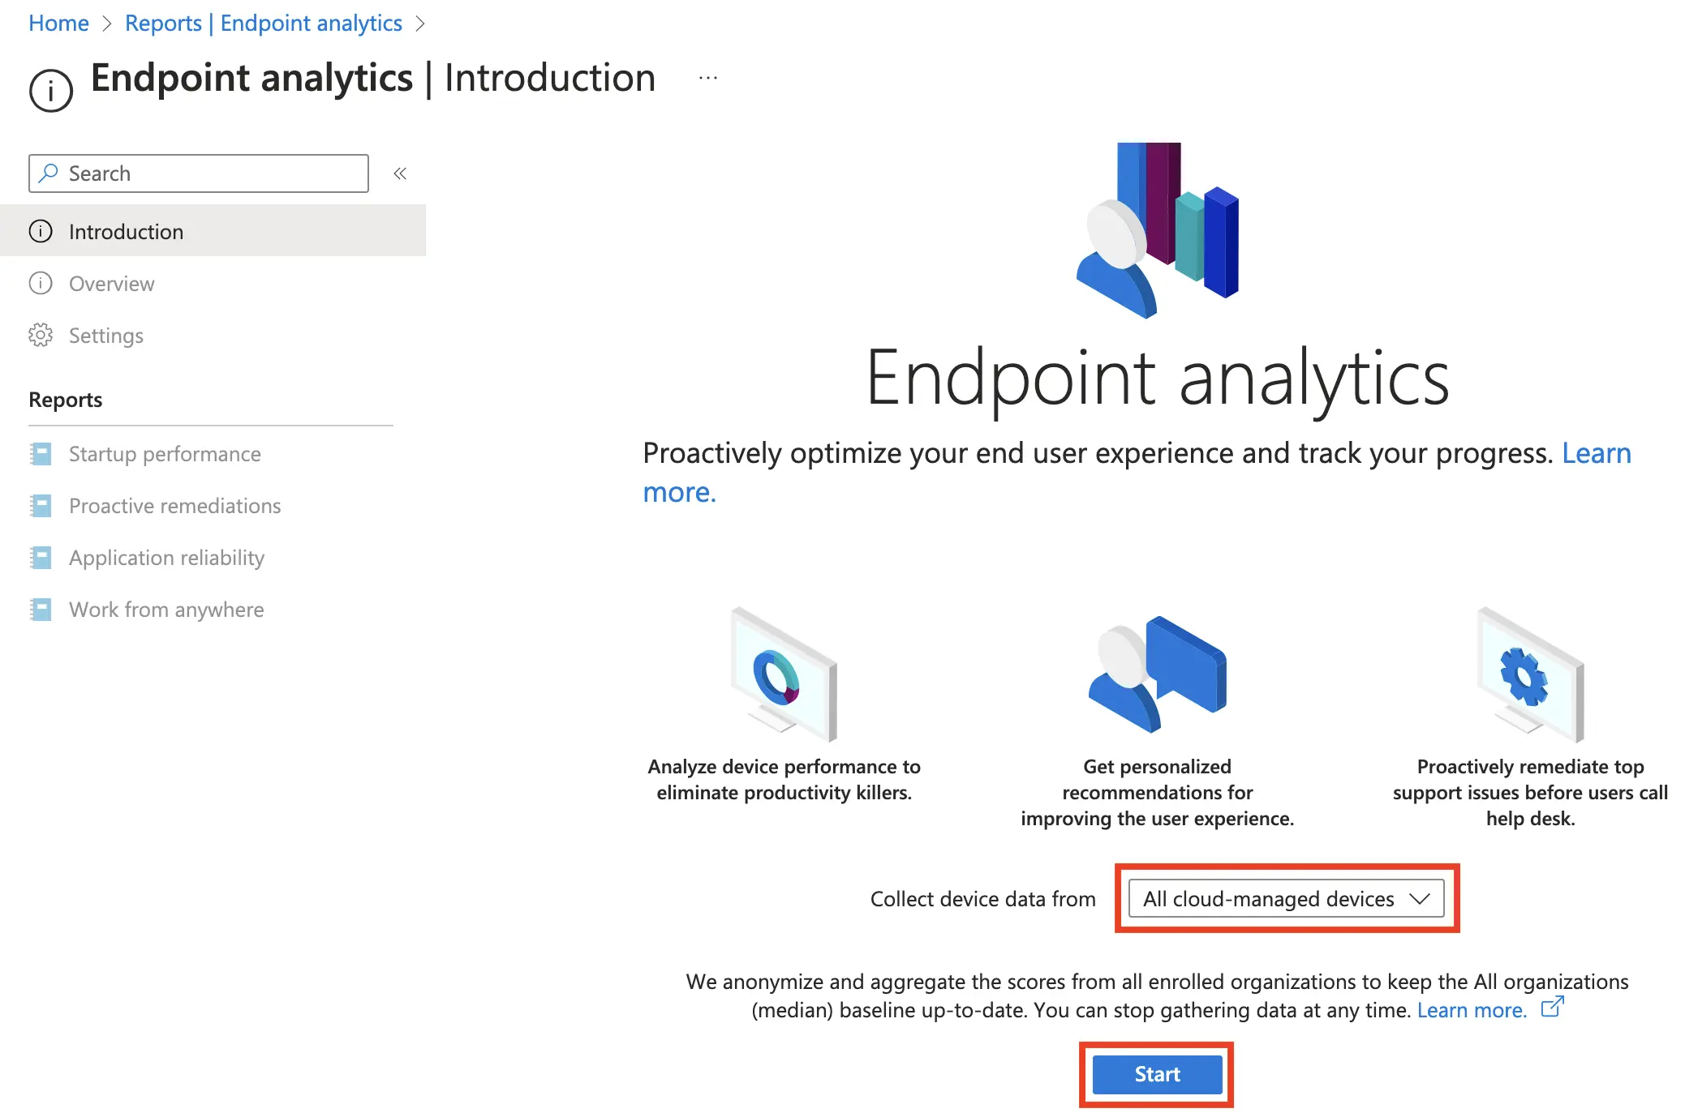This screenshot has width=1685, height=1113.
Task: Select Introduction in the sidebar menu
Action: [x=126, y=232]
